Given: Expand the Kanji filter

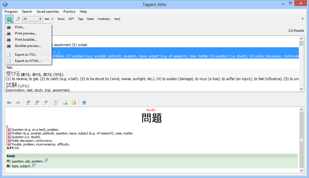Looking at the screenshot, I should pos(117,19).
